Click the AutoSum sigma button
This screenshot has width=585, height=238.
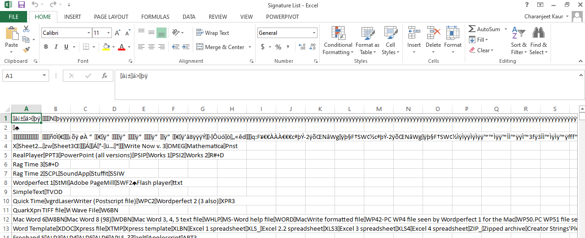pyautogui.click(x=485, y=29)
